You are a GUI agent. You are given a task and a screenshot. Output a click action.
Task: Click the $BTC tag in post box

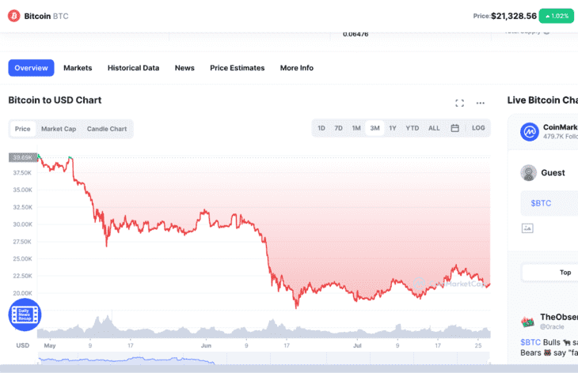click(541, 203)
